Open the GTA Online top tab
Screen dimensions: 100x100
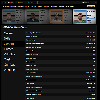(8, 3)
